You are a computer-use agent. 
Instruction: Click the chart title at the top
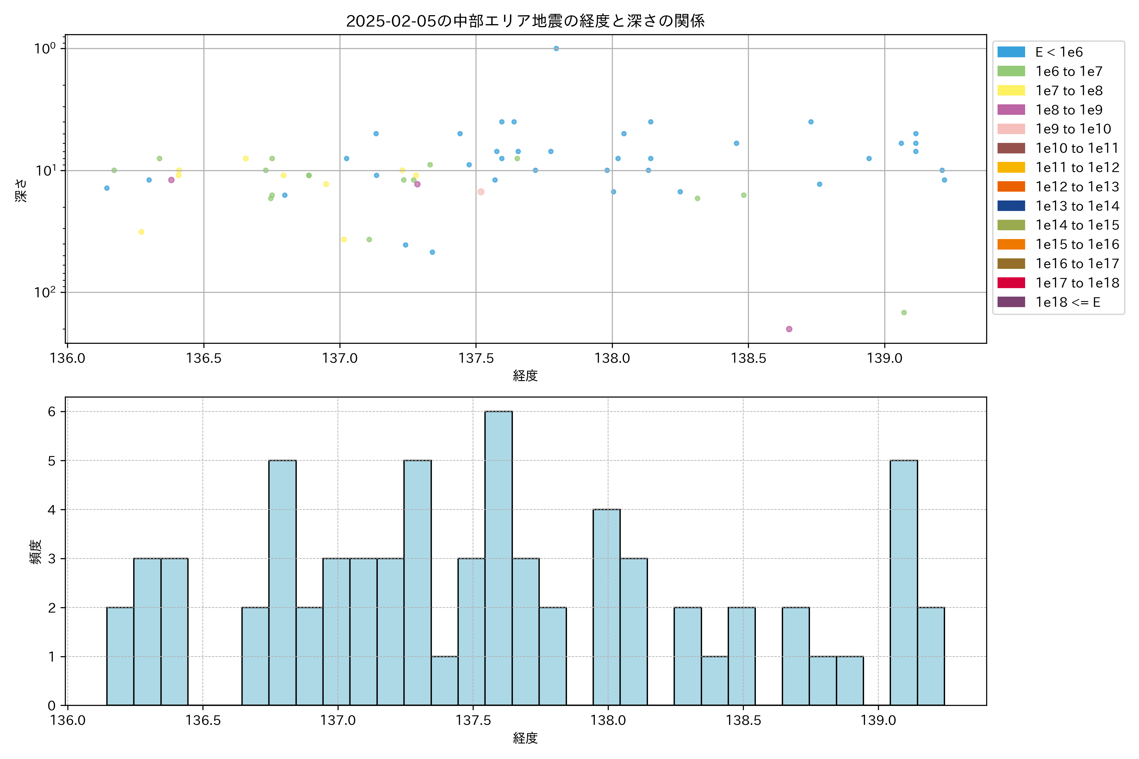pyautogui.click(x=525, y=21)
